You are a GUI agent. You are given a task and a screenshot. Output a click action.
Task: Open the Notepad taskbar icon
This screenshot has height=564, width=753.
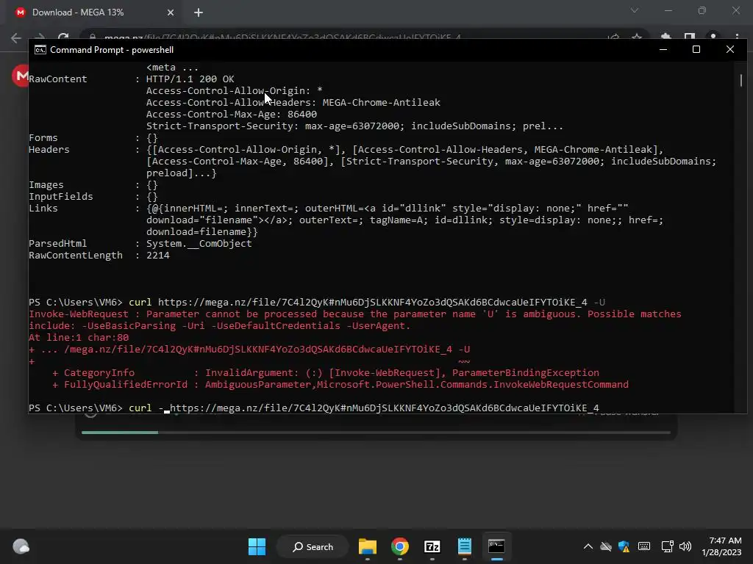pos(465,546)
